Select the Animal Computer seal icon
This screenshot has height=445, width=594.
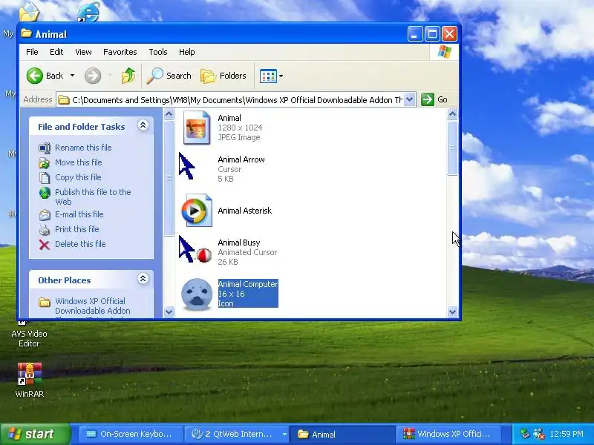point(197,294)
